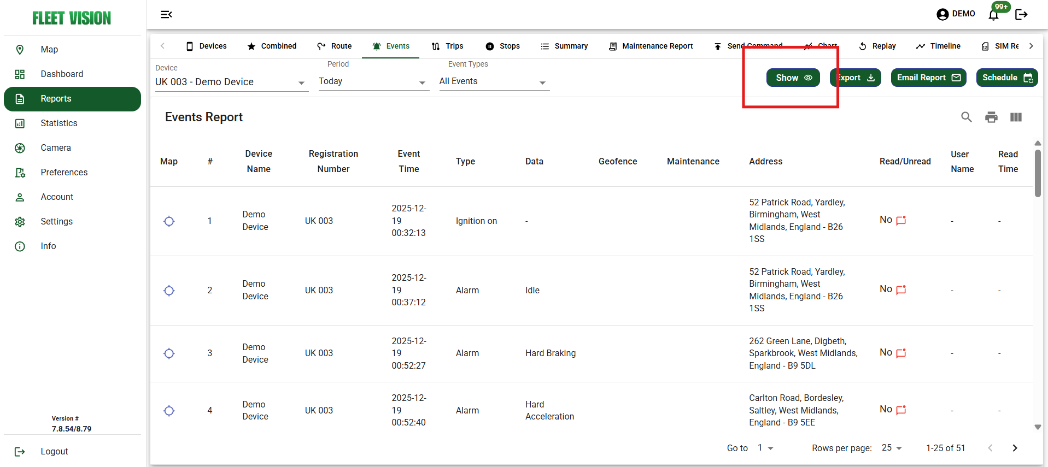The height and width of the screenshot is (467, 1048).
Task: Switch to the Trips tab
Action: (x=447, y=46)
